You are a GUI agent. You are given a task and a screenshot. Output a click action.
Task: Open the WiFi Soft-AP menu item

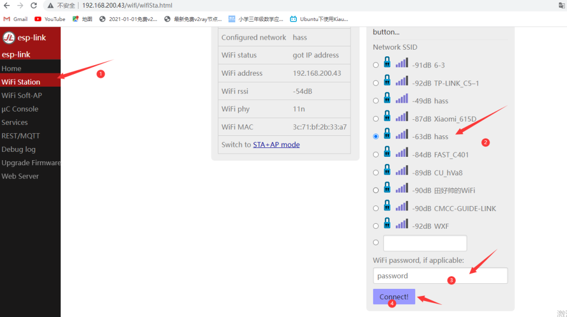point(22,95)
